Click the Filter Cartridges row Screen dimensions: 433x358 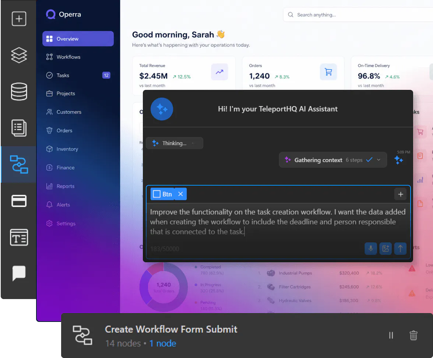(320, 287)
